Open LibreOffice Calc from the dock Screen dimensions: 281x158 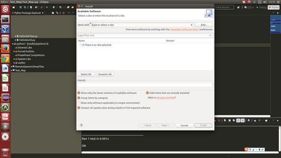pyautogui.click(x=5, y=78)
